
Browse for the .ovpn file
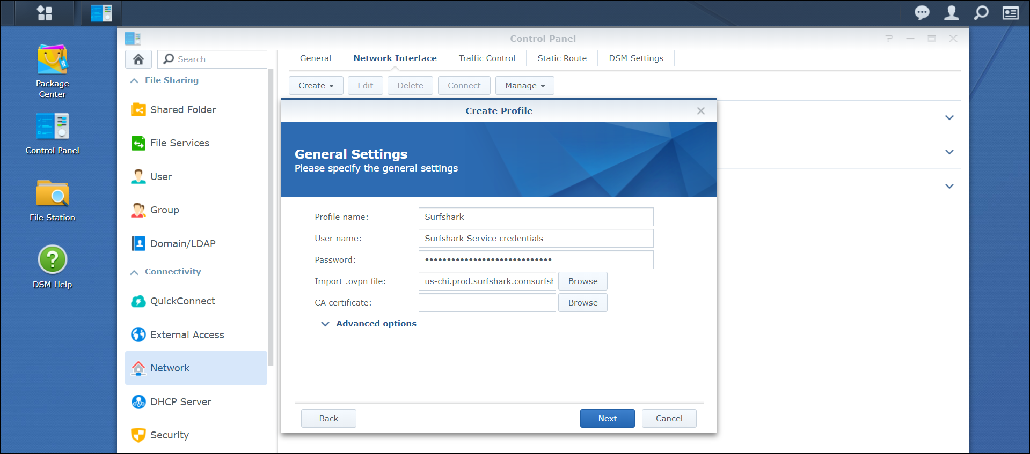pos(583,281)
